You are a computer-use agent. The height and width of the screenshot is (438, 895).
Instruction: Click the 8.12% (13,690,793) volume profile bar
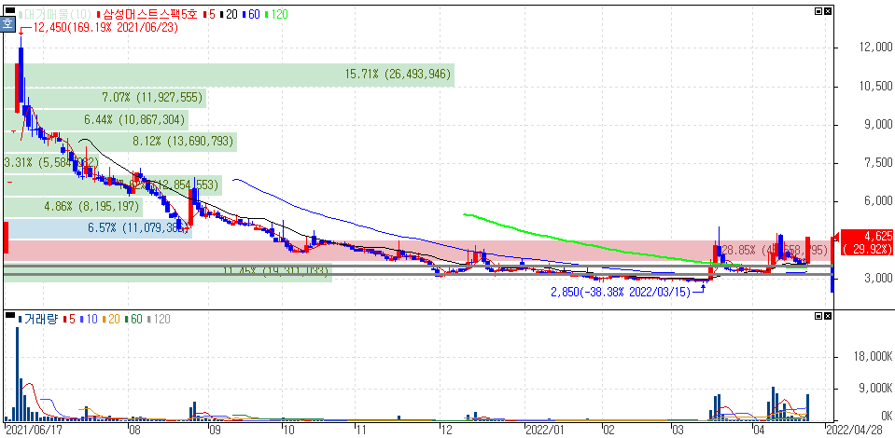pyautogui.click(x=121, y=142)
